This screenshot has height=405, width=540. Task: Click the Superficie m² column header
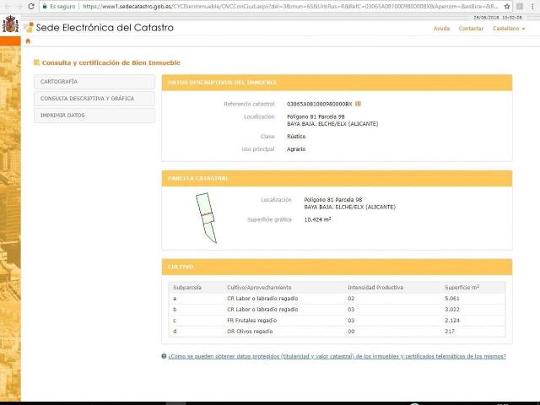coord(462,287)
